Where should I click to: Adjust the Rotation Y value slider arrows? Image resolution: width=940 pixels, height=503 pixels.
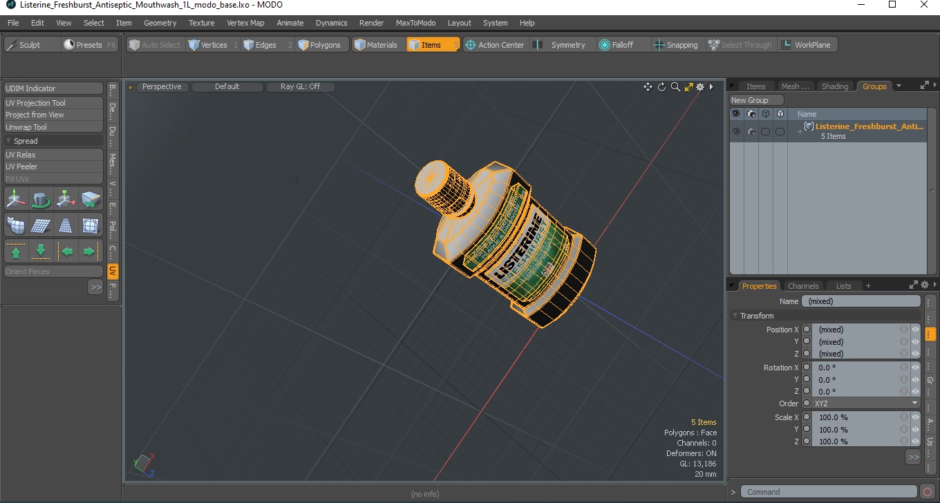[x=916, y=379]
